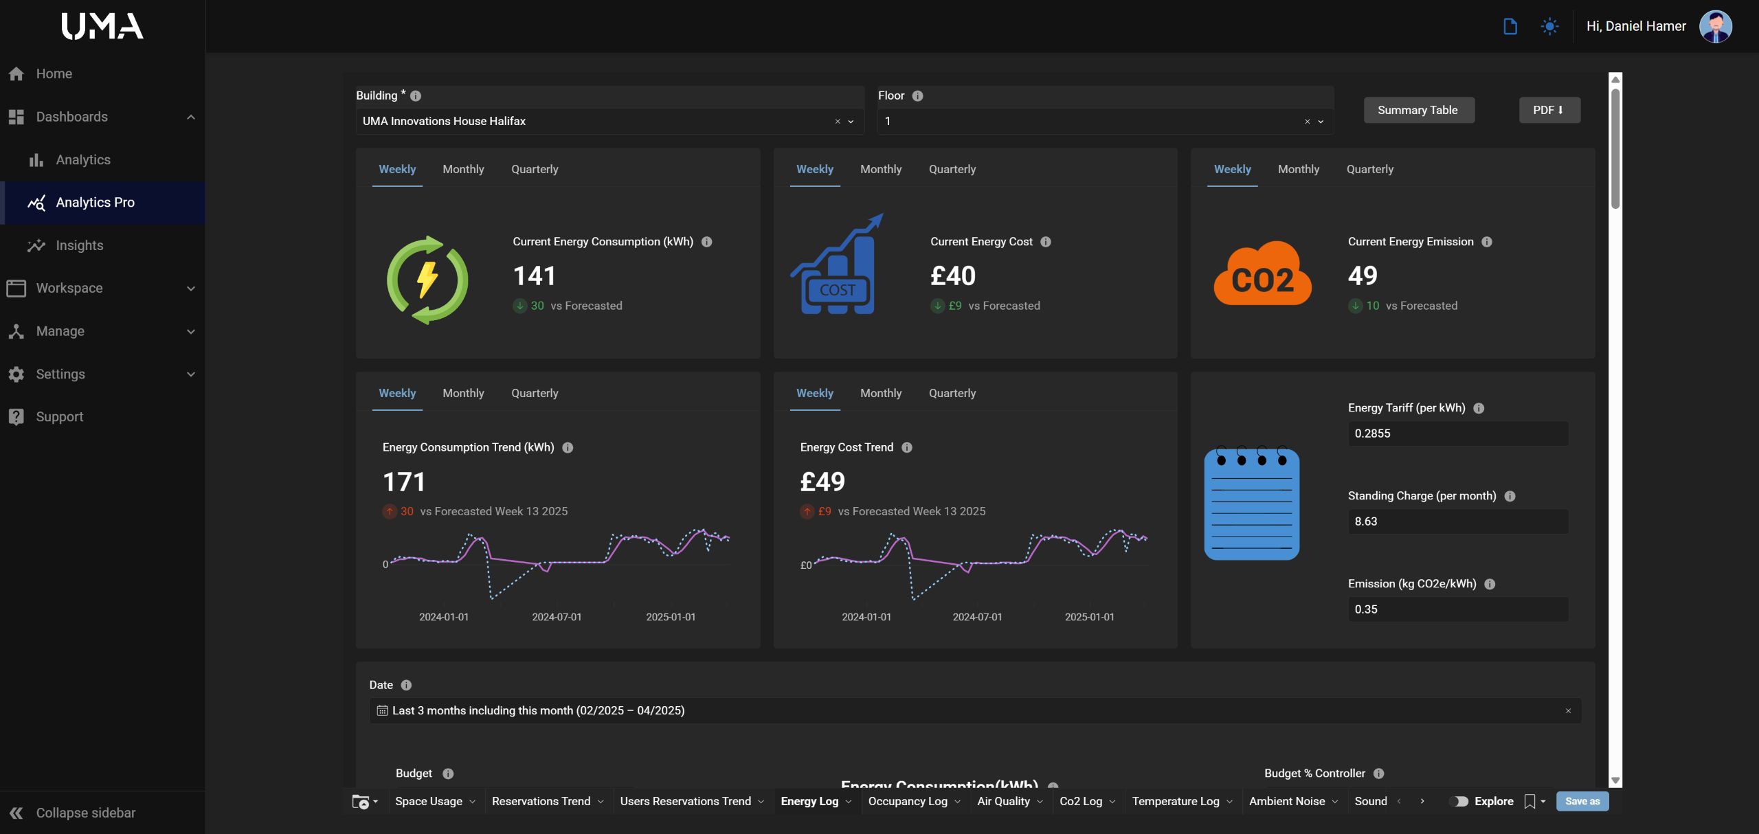1759x834 pixels.
Task: Open the Energy Log tab dropdown arrow
Action: pos(849,802)
